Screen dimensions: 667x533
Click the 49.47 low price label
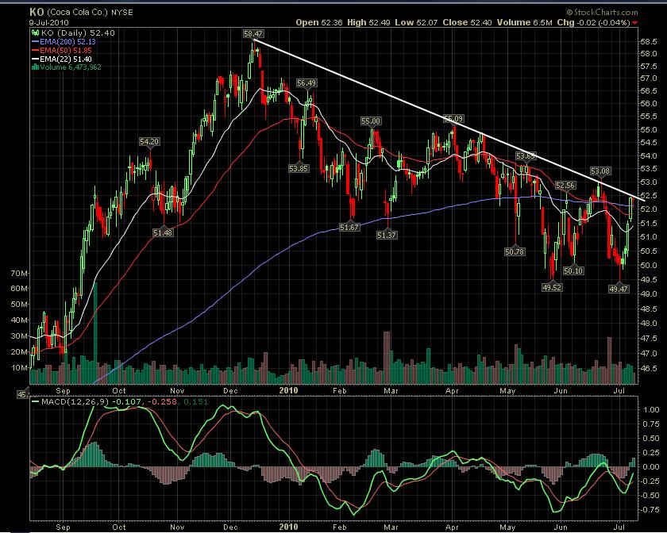[619, 289]
